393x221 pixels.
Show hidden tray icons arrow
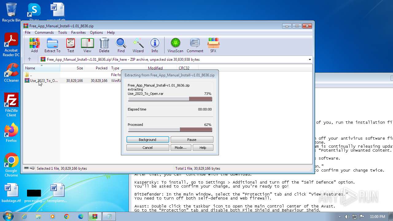point(340,217)
